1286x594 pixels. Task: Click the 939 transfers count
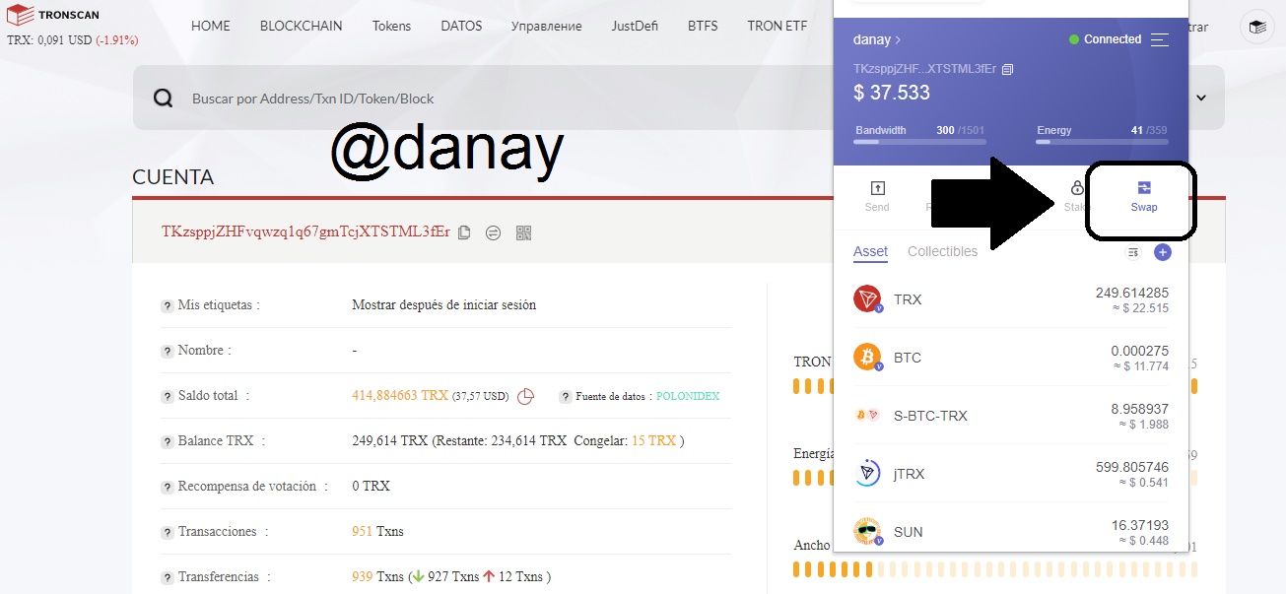coord(363,576)
